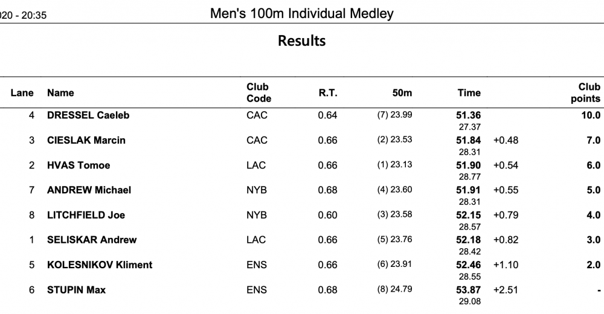The height and width of the screenshot is (314, 604).
Task: Click the 'Name' column header
Action: click(60, 93)
